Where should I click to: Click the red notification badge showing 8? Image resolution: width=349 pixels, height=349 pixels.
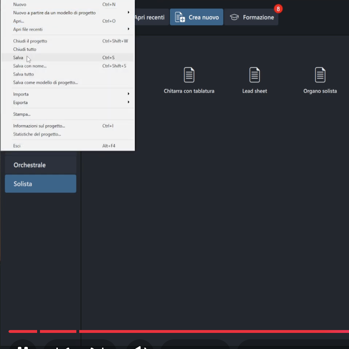(x=278, y=8)
